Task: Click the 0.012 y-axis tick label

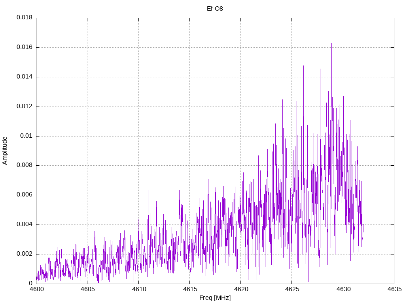Action: coord(25,107)
